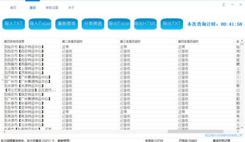Click the 第四条是否超时 column header

206,41
